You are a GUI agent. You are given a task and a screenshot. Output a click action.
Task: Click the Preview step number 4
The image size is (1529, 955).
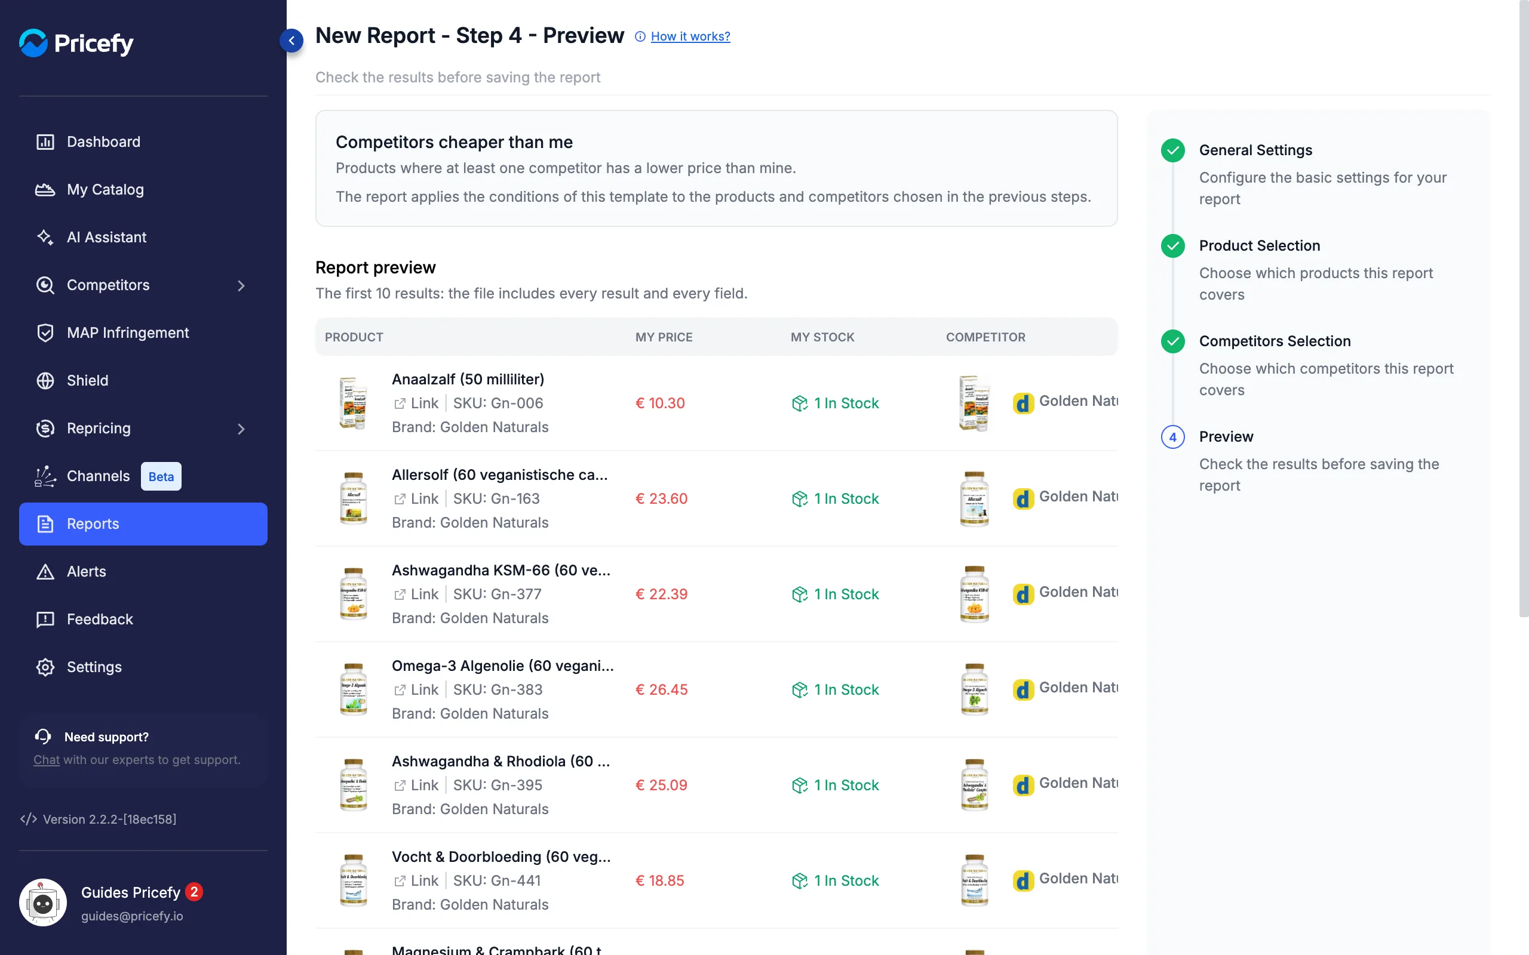pos(1172,437)
